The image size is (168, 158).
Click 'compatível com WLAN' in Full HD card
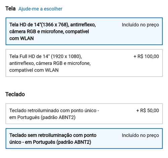[34, 70]
